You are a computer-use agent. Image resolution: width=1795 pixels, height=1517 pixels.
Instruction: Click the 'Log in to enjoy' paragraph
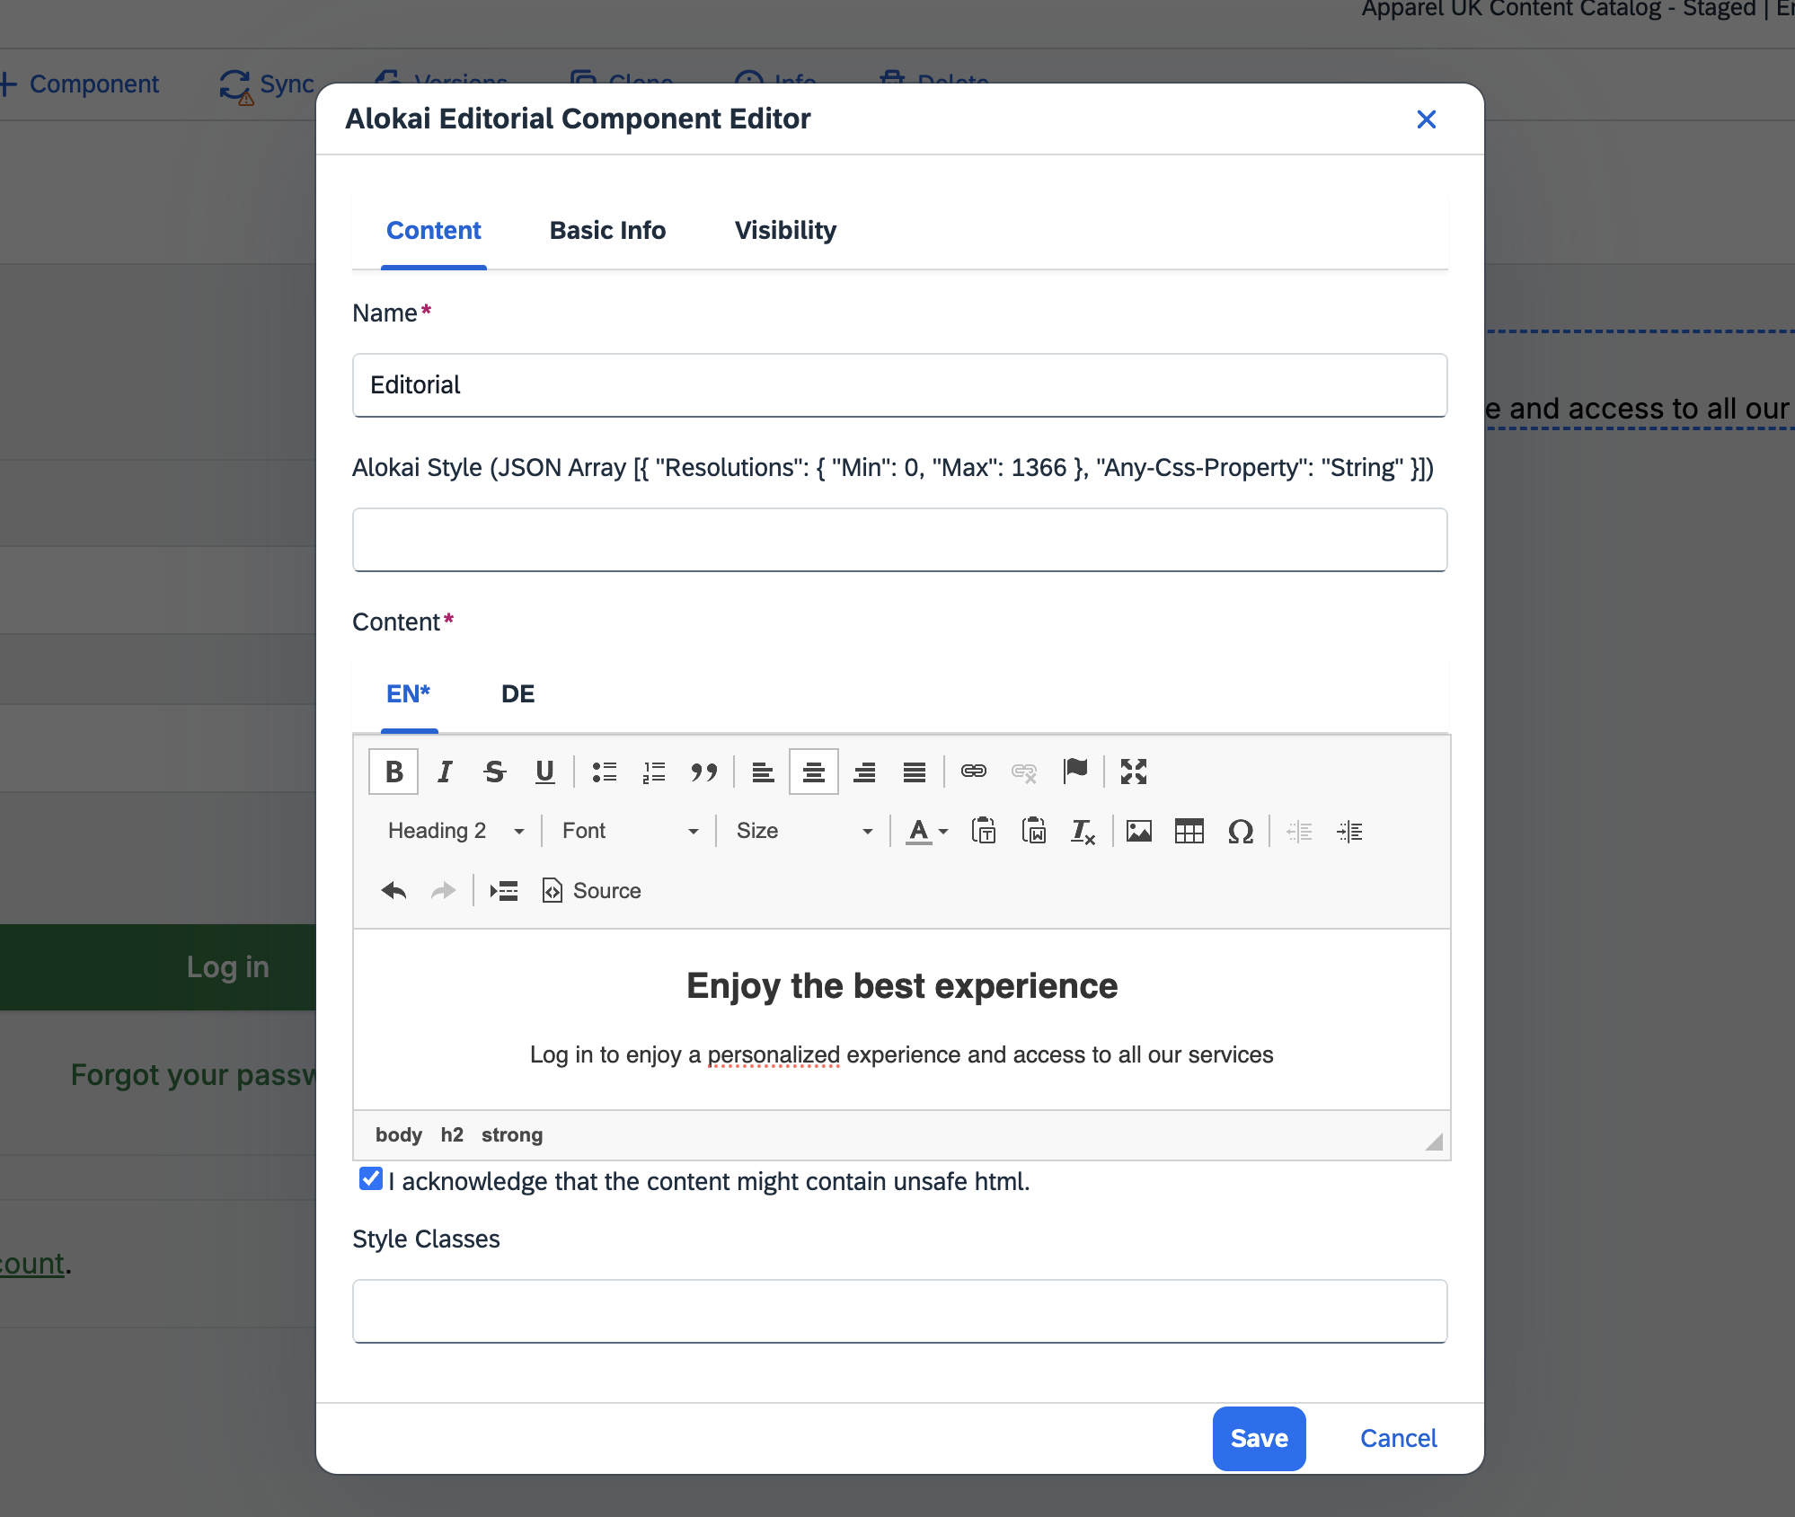pyautogui.click(x=902, y=1054)
